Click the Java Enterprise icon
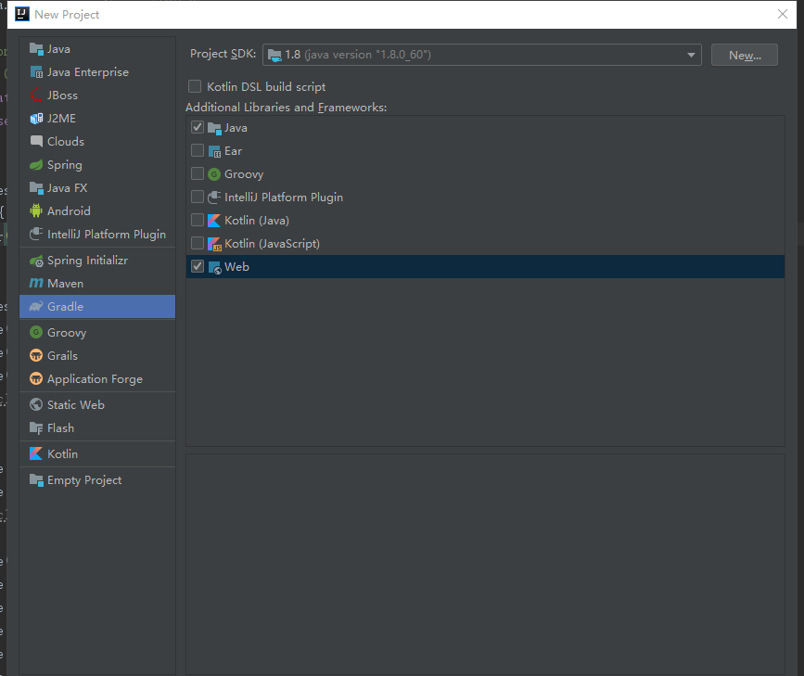The height and width of the screenshot is (676, 804). 36,72
